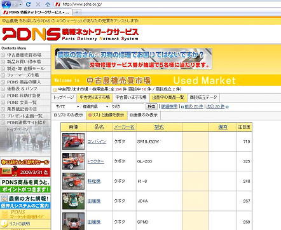
Task: Open 製造・卸 直販モール sidebar item
Action: click(25, 69)
